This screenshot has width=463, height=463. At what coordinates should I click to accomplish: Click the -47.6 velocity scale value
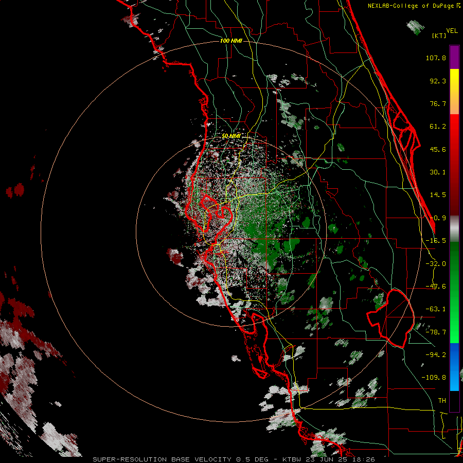pos(436,287)
